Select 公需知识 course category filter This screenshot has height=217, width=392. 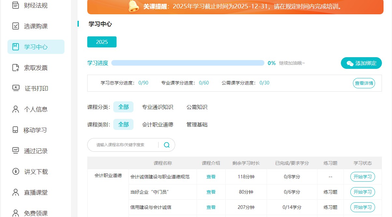click(197, 107)
